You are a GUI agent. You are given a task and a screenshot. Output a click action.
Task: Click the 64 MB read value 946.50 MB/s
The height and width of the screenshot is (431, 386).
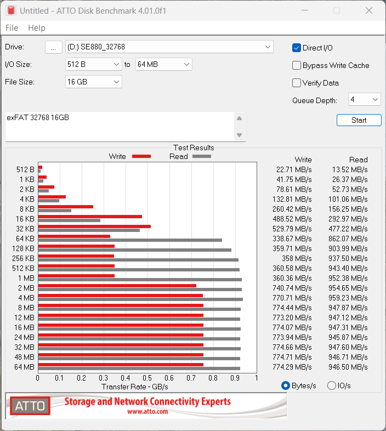(x=348, y=367)
